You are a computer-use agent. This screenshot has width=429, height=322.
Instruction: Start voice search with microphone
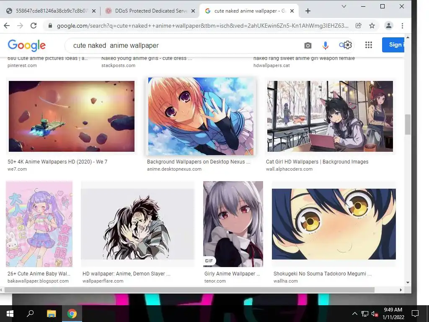pos(325,45)
